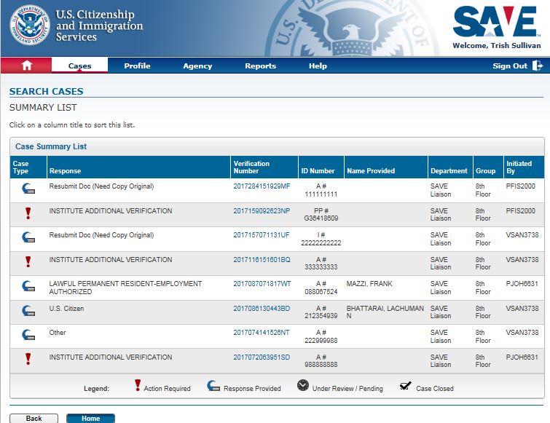Screen dimensions: 550x423
Task: Click Response Provided icon for MAZZI, FRANK row
Action: coord(28,287)
